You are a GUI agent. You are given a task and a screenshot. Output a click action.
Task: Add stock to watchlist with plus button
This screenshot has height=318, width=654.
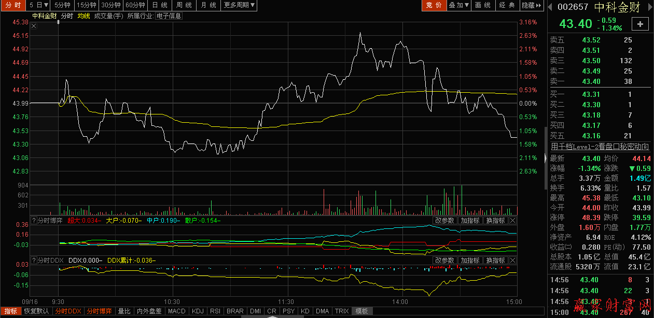[640, 24]
